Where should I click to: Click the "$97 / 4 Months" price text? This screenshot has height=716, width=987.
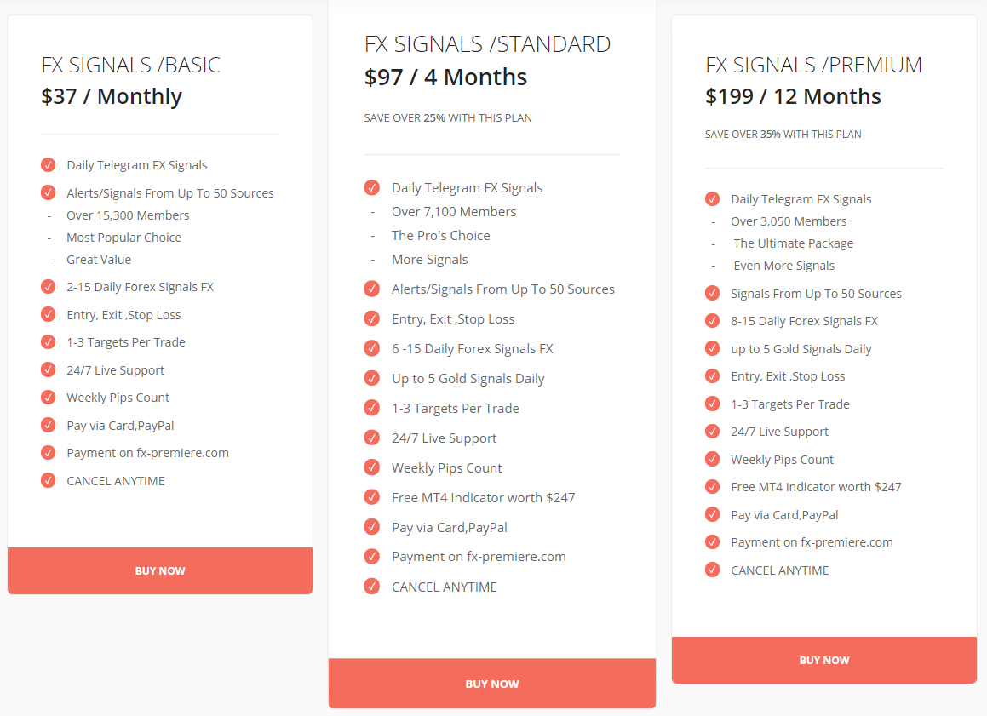(445, 77)
